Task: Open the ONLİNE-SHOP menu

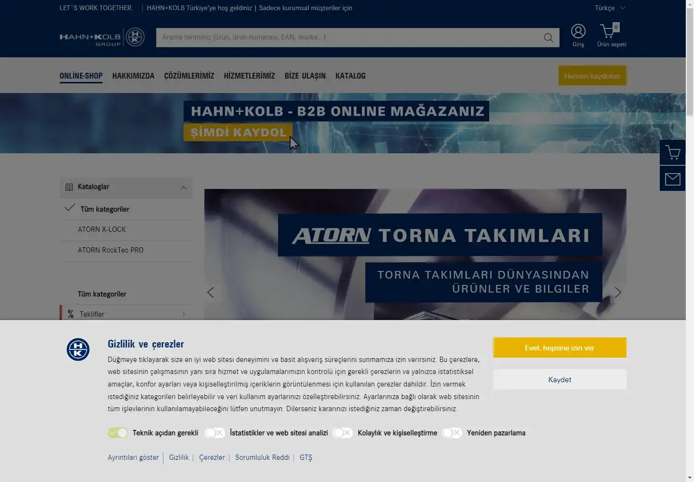Action: coord(81,76)
